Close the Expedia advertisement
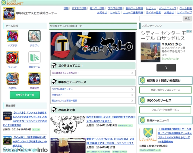Screen dimensions: 193x153 (190, 31)
